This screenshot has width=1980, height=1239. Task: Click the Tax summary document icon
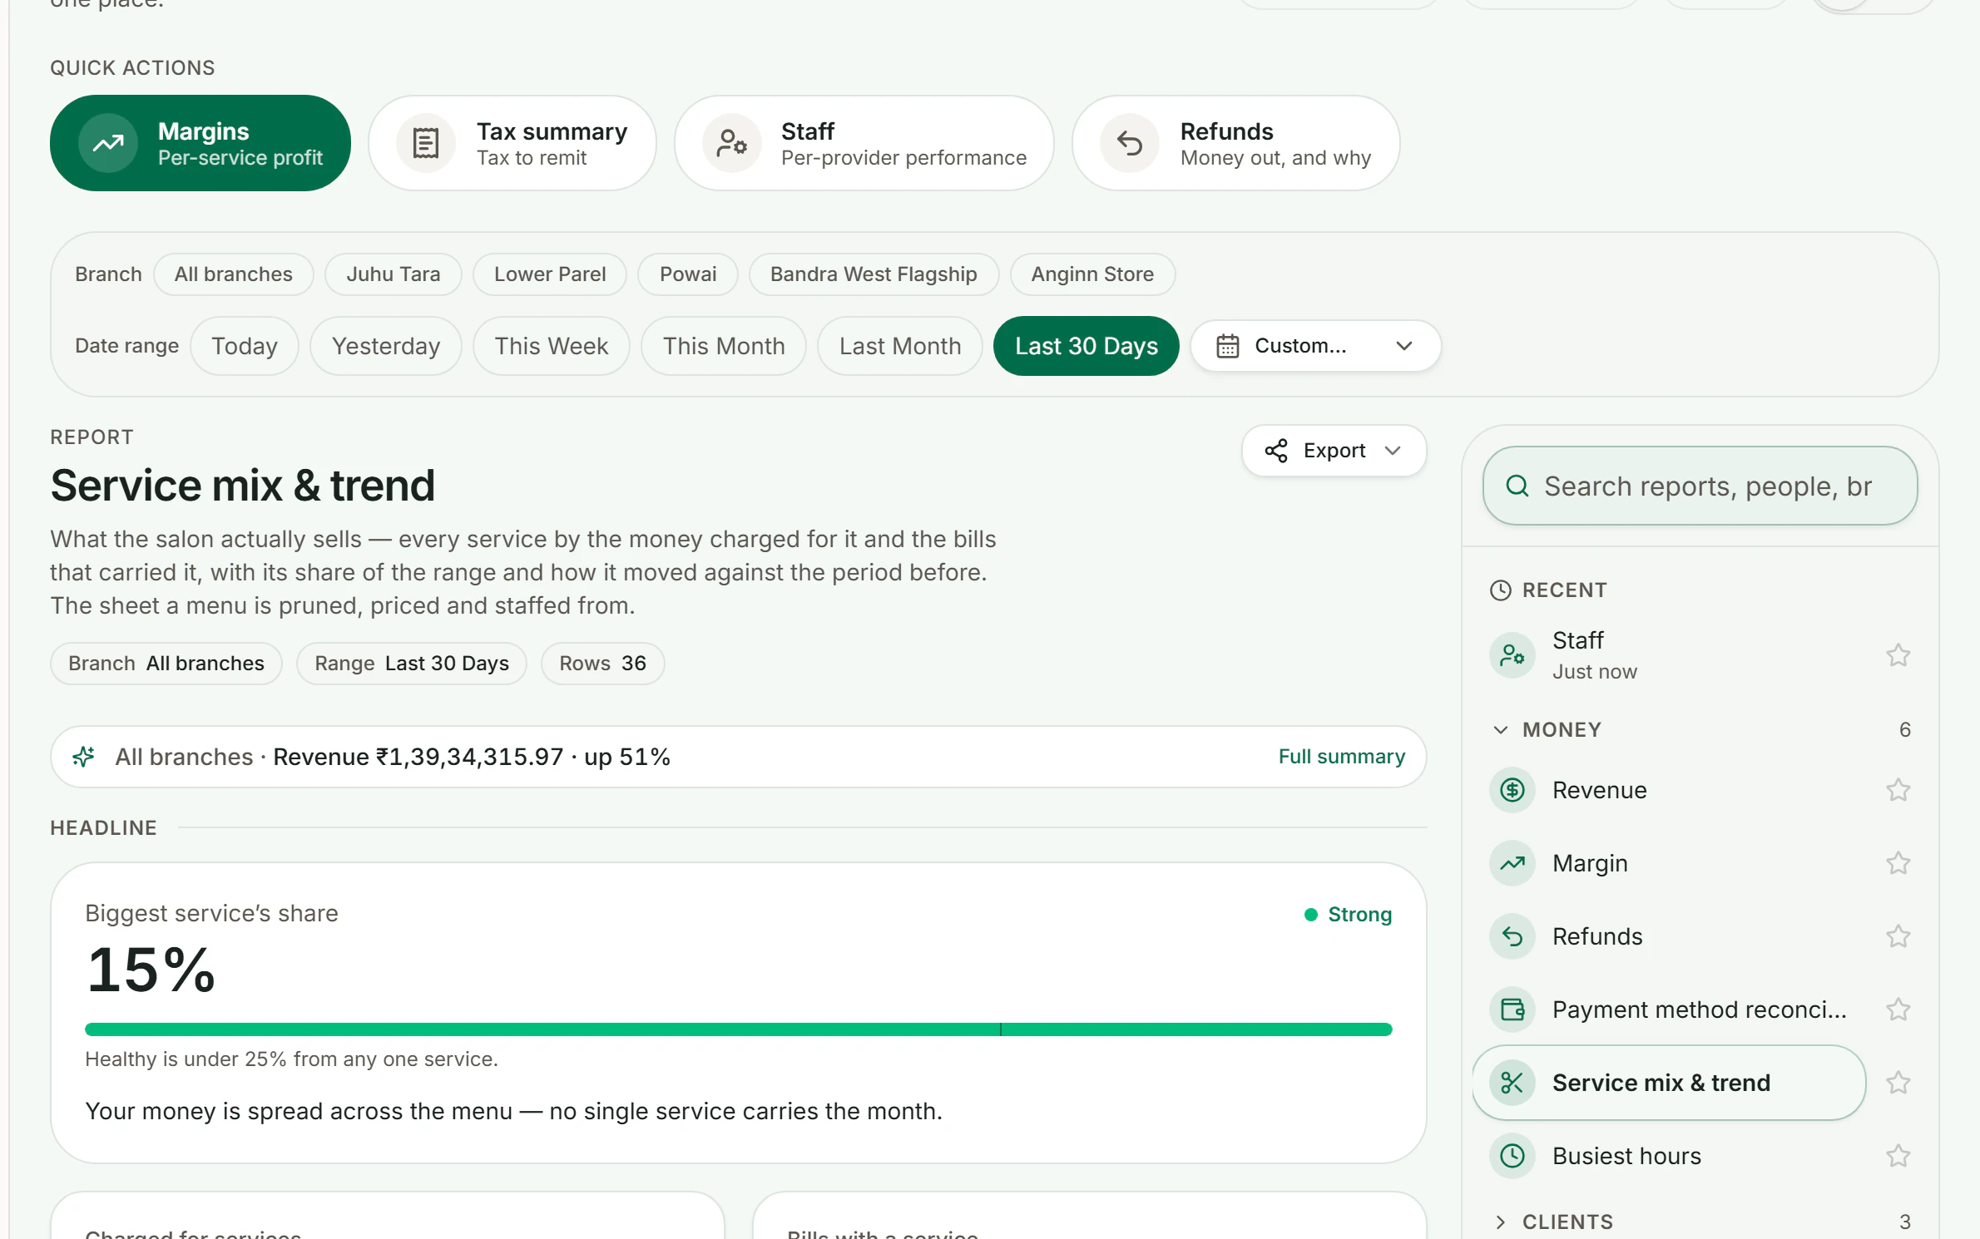[426, 143]
